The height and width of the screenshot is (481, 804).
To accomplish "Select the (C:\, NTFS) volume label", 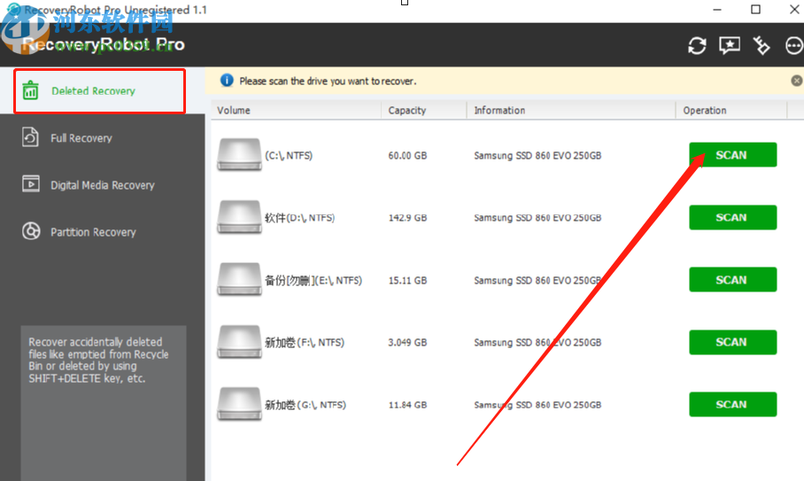I will [x=289, y=155].
